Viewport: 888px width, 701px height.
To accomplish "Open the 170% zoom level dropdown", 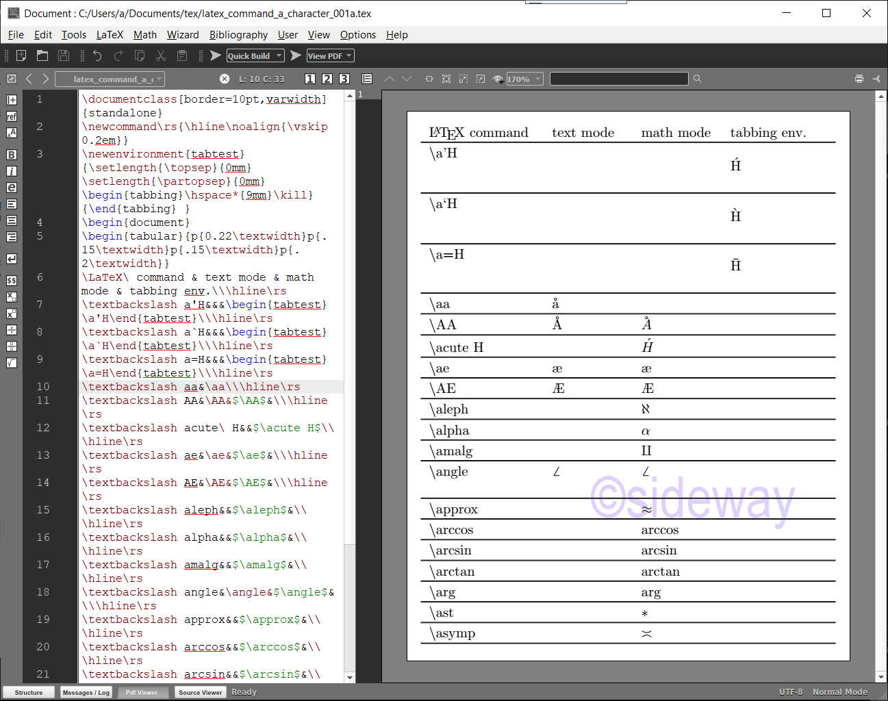I will click(x=537, y=79).
